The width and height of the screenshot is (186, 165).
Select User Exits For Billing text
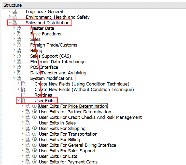(x=60, y=140)
